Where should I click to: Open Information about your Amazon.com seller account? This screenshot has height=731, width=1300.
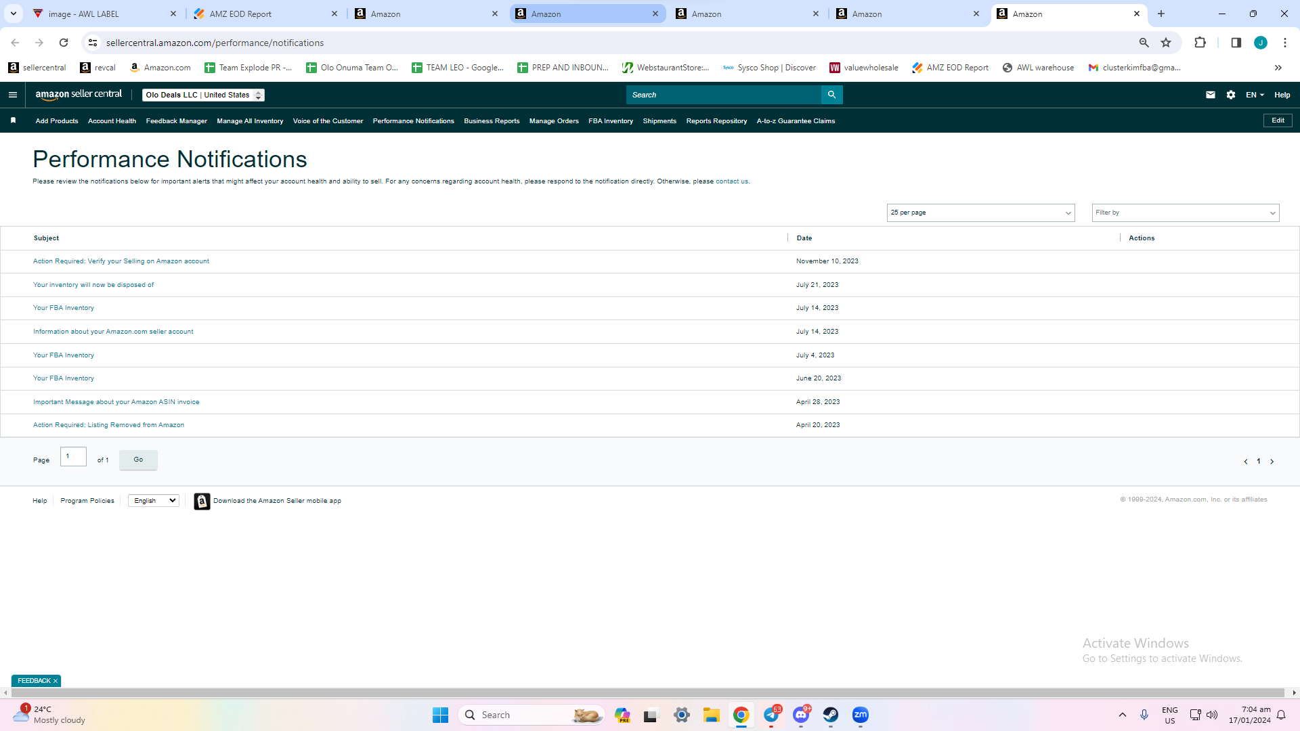click(x=113, y=332)
